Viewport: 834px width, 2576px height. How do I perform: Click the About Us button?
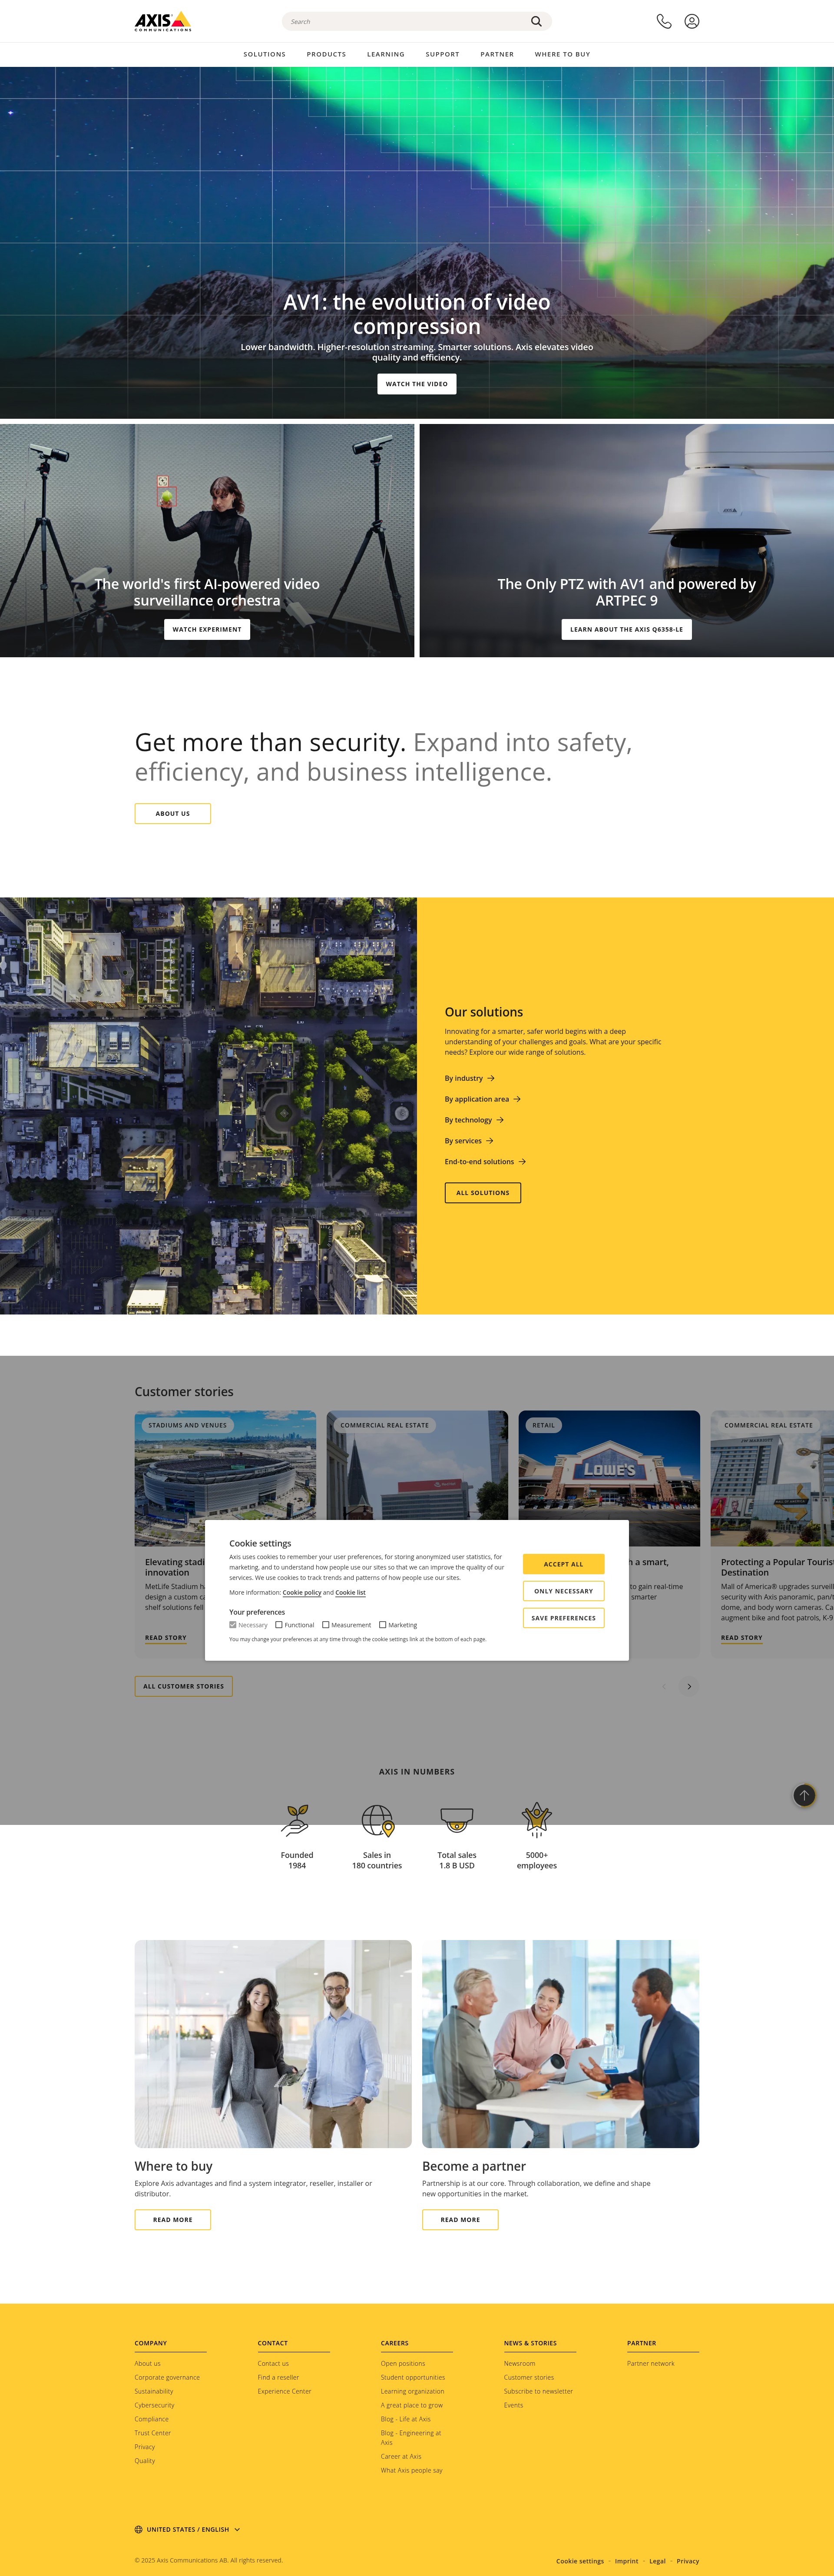point(173,814)
